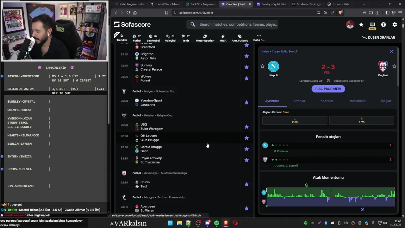Unfavorite the Yverdon-Sport vs Lausanne match
Image resolution: width=405 pixels, height=228 pixels.
coord(246,102)
